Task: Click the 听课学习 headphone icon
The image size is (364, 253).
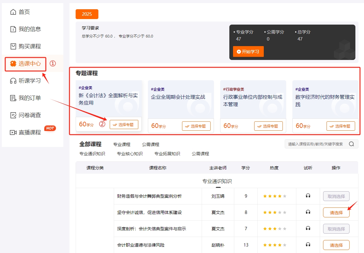Action: click(14, 81)
